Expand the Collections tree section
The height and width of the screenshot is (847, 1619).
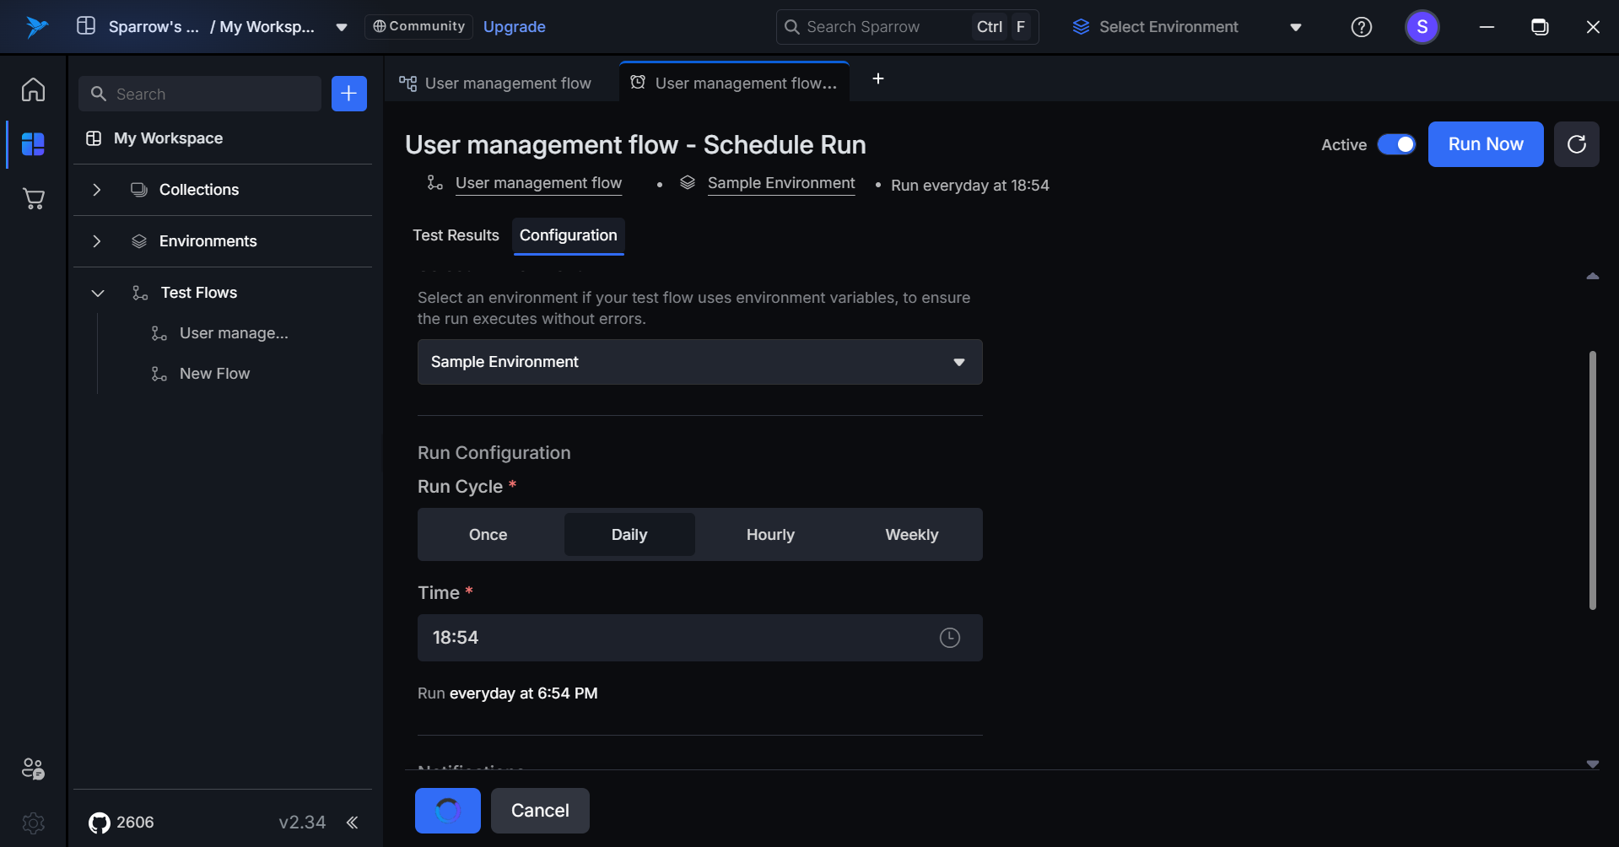pyautogui.click(x=97, y=190)
